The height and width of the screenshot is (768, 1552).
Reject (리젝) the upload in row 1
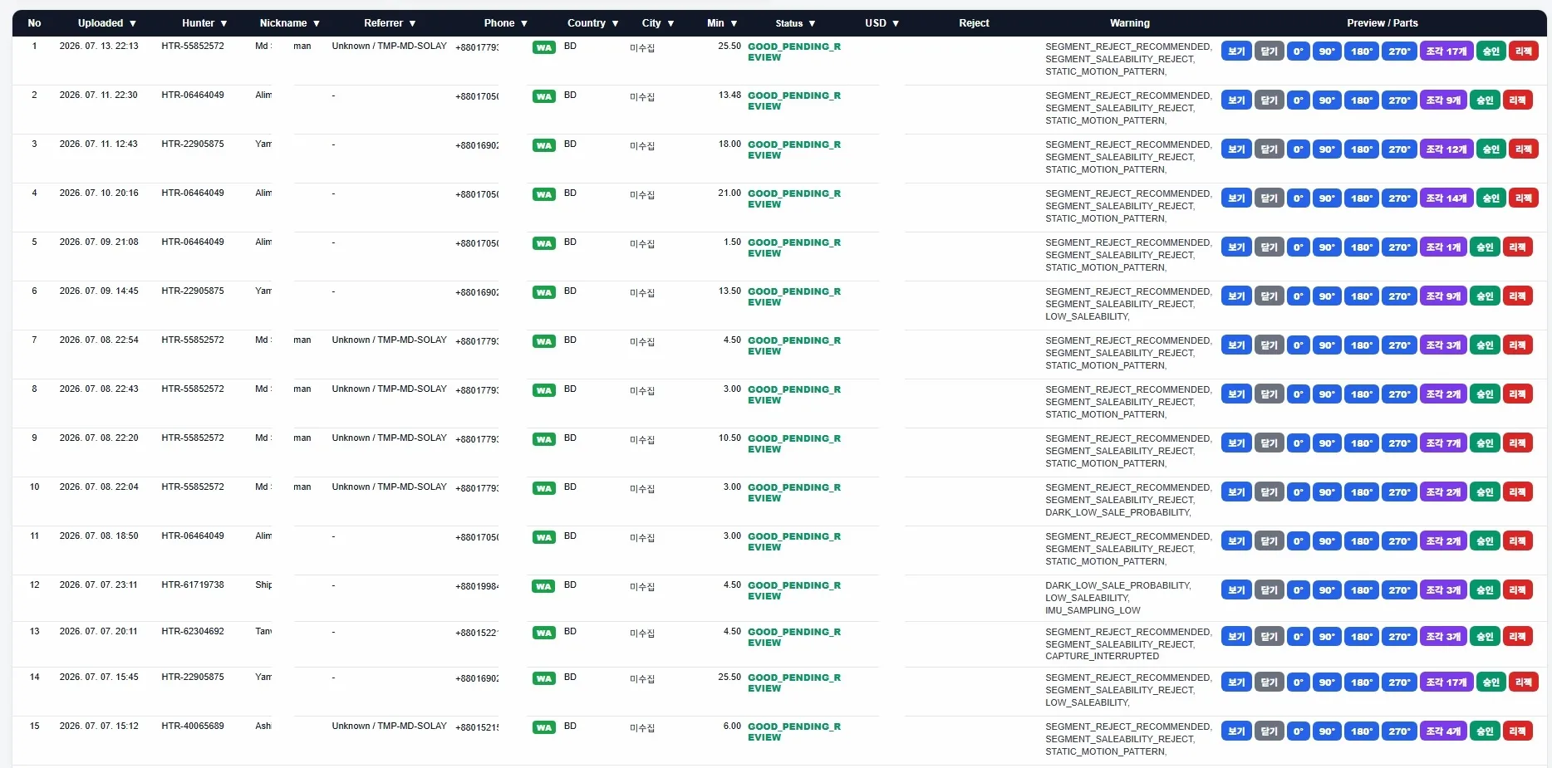click(1524, 51)
